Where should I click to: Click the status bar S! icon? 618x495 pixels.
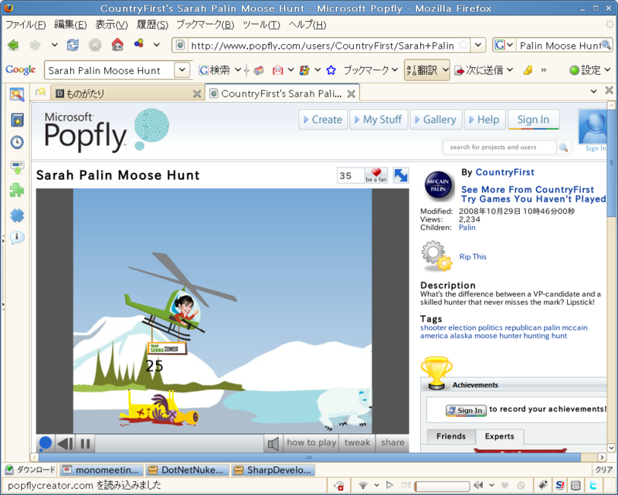(x=559, y=485)
